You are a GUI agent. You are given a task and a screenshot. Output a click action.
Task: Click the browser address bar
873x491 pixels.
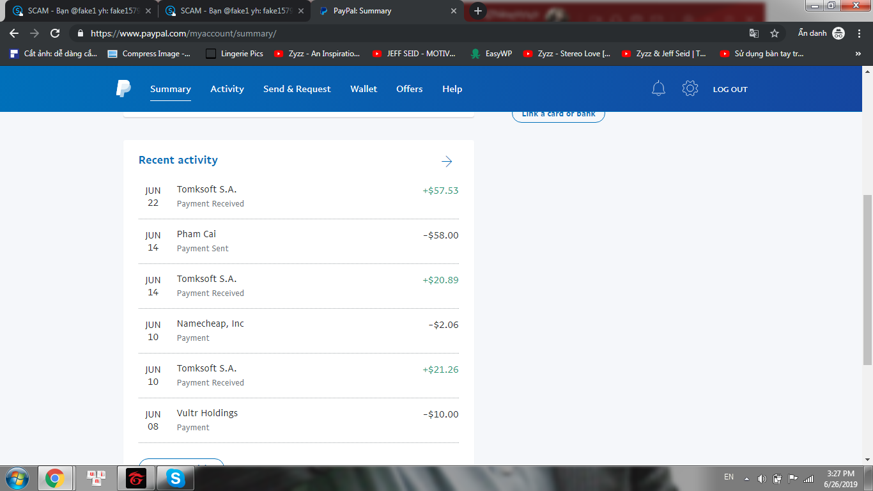(x=409, y=33)
